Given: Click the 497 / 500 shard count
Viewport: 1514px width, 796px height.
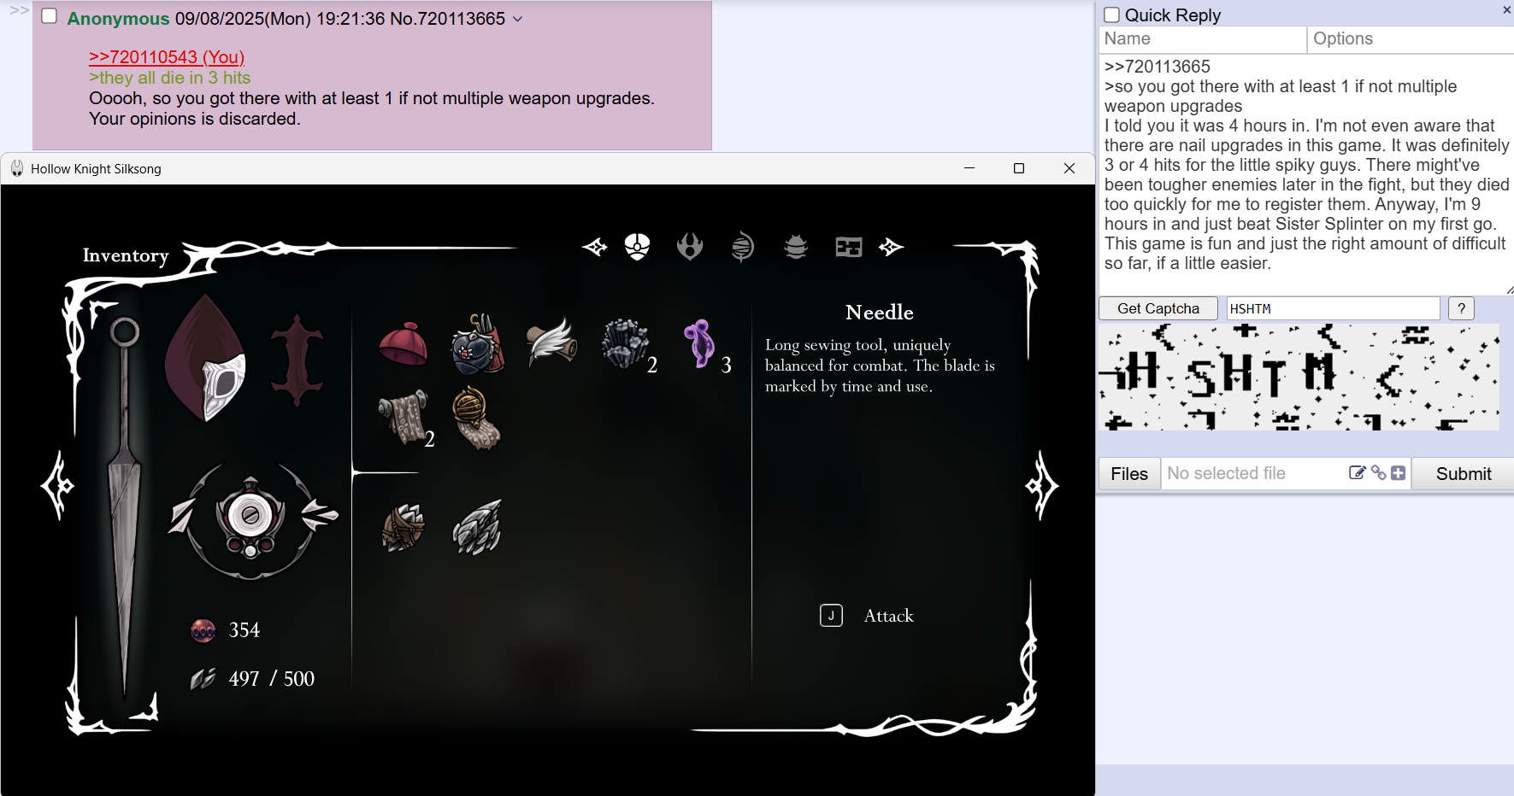Looking at the screenshot, I should (272, 679).
